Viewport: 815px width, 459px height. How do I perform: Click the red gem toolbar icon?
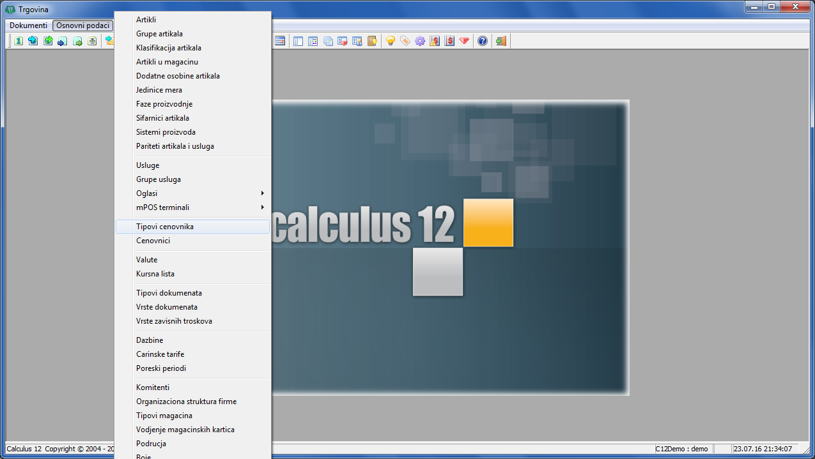click(464, 41)
